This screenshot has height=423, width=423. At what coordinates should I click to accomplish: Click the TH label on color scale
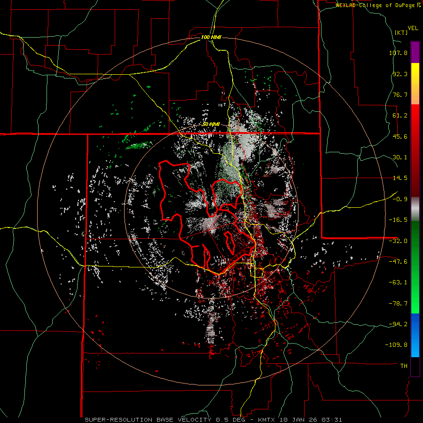(404, 366)
